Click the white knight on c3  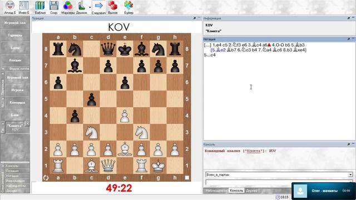(x=91, y=132)
